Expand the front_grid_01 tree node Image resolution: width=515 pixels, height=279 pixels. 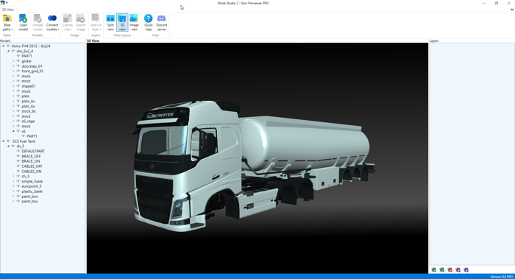pos(13,71)
